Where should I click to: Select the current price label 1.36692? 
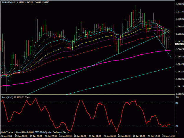(180, 44)
